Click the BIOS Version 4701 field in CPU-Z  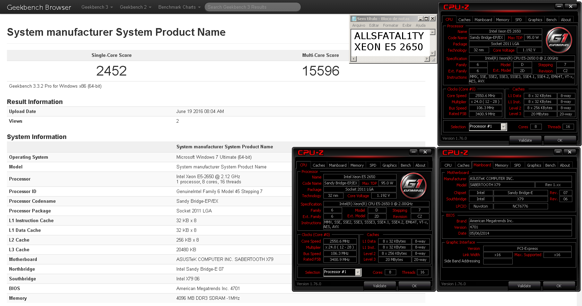[520, 227]
